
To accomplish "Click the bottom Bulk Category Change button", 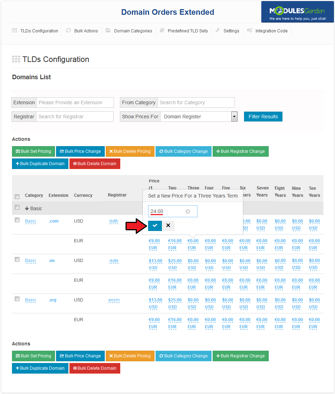I will (x=183, y=356).
